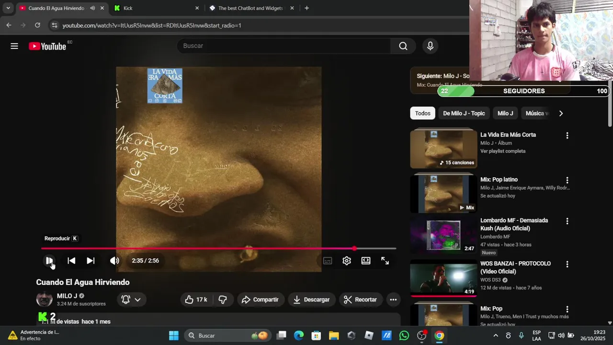Click the Compartir share button
613x345 pixels.
[x=260, y=299]
